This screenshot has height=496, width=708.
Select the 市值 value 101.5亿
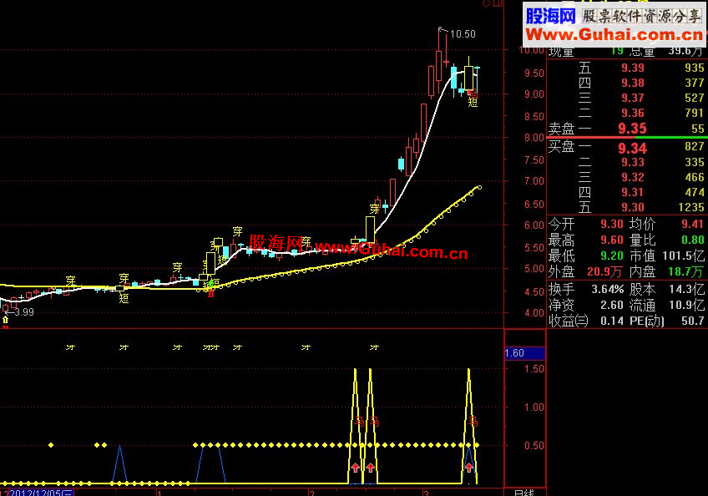(683, 256)
